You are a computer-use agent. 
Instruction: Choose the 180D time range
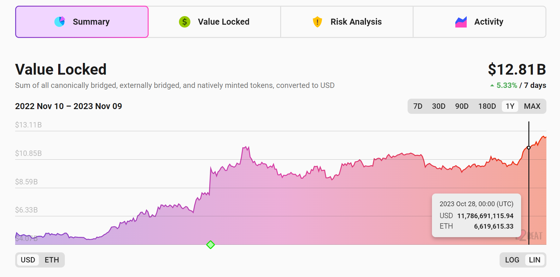click(x=487, y=106)
